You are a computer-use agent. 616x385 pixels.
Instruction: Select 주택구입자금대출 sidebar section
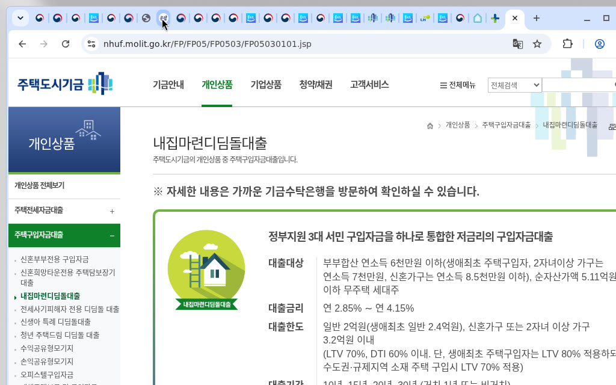38,235
